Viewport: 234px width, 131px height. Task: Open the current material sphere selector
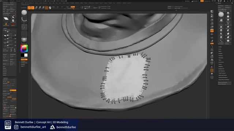click(x=24, y=40)
